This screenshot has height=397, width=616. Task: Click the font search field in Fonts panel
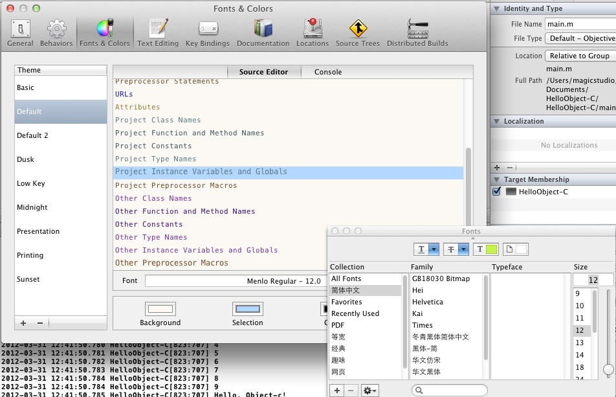click(450, 391)
